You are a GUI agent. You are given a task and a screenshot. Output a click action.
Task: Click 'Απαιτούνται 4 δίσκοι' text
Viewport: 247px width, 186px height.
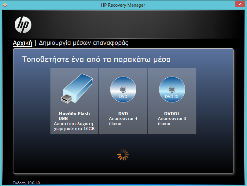(123, 121)
